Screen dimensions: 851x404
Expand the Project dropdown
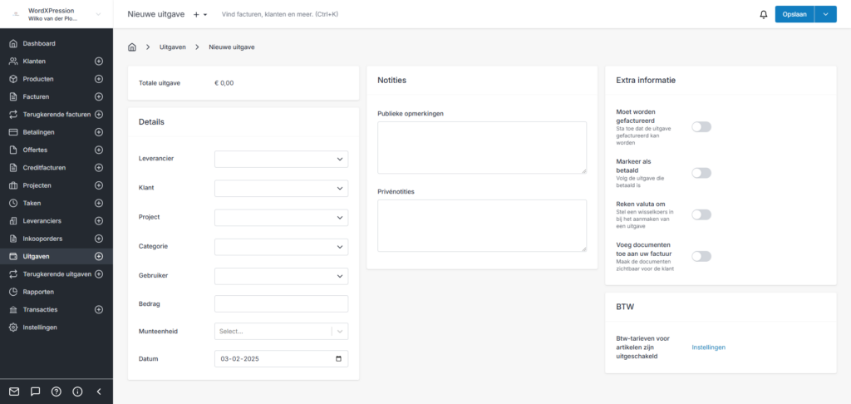click(281, 218)
